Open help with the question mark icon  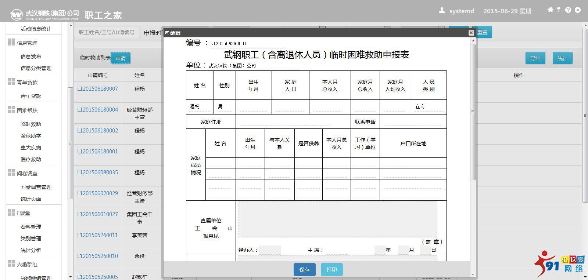tap(568, 10)
